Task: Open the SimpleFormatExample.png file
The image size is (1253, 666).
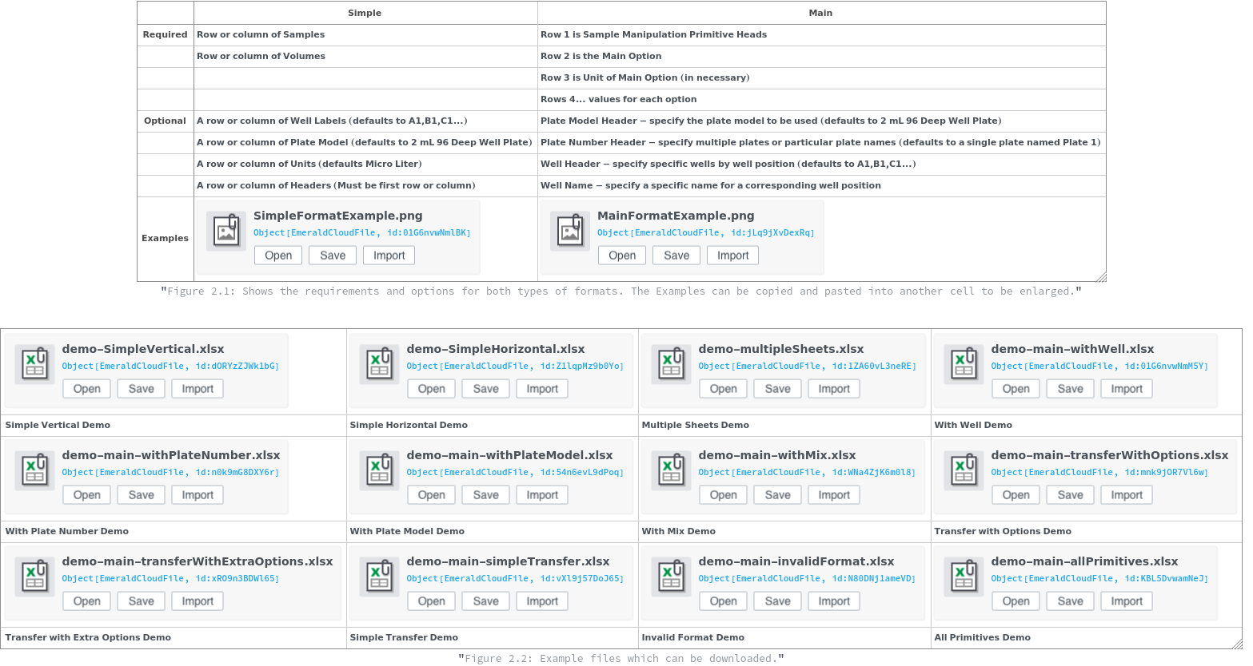Action: [x=278, y=256]
